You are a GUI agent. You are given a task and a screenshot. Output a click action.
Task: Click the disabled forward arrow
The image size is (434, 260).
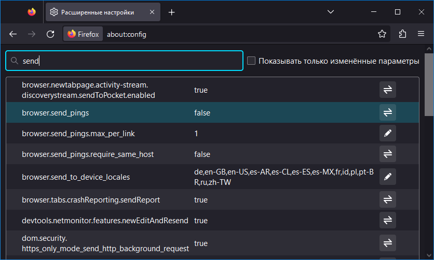(32, 34)
